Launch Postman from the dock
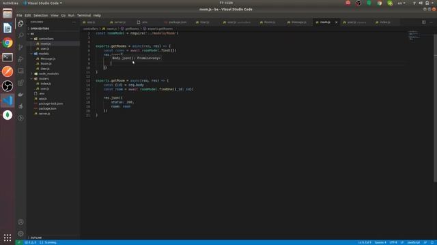Image resolution: width=437 pixels, height=245 pixels. coord(8,71)
